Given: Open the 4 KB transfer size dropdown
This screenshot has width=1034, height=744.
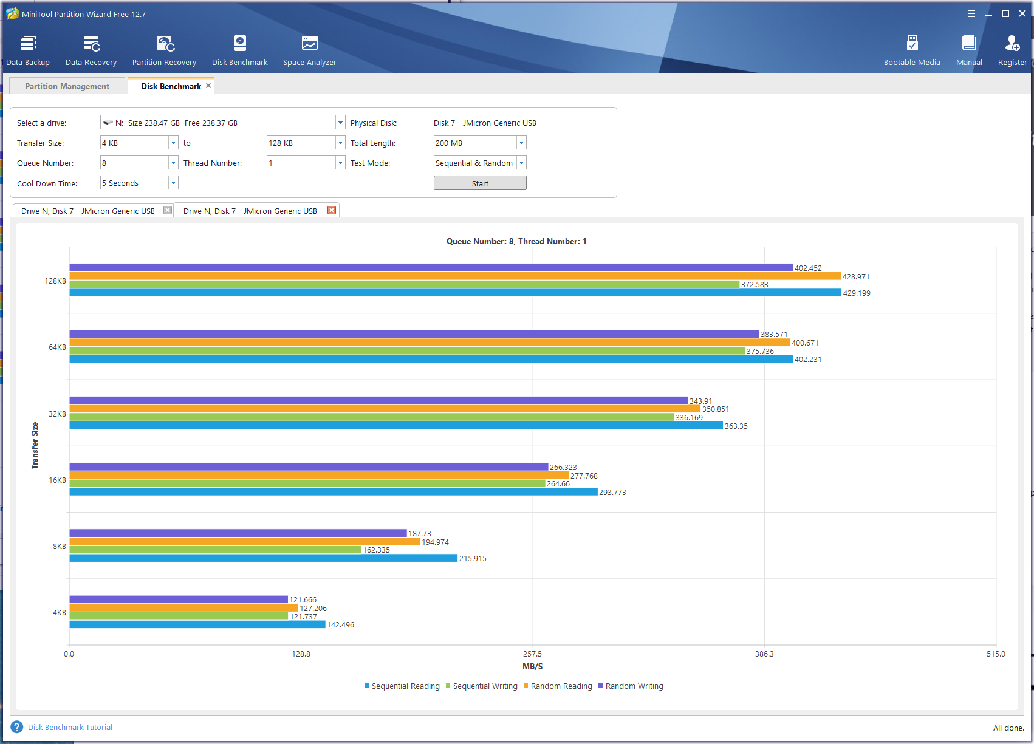Looking at the screenshot, I should click(x=173, y=143).
